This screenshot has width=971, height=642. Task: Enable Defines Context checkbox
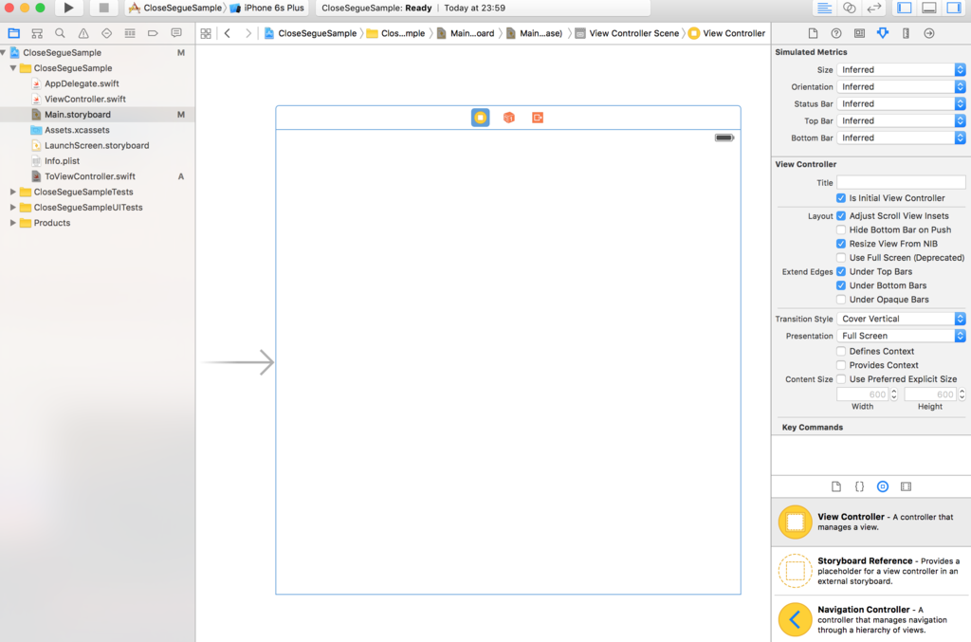pyautogui.click(x=841, y=351)
